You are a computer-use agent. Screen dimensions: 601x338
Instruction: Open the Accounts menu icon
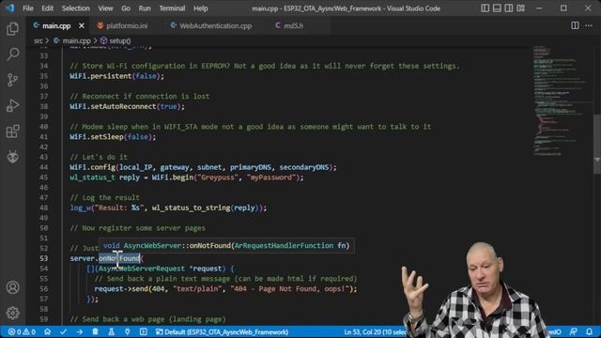12,287
